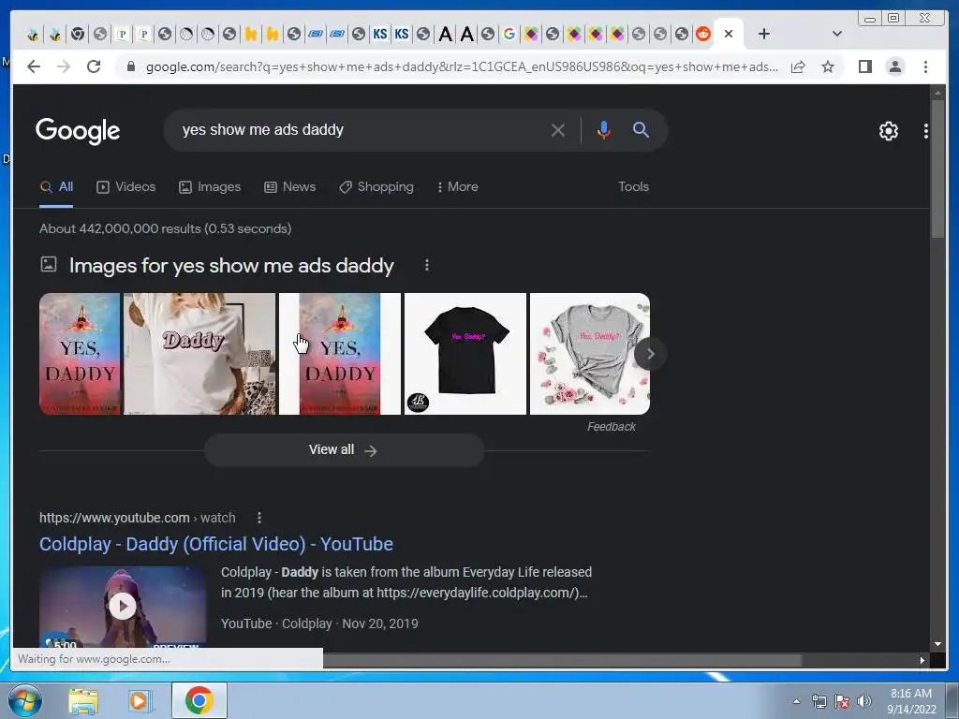The height and width of the screenshot is (719, 959).
Task: Go back to the previous page
Action: tap(34, 66)
